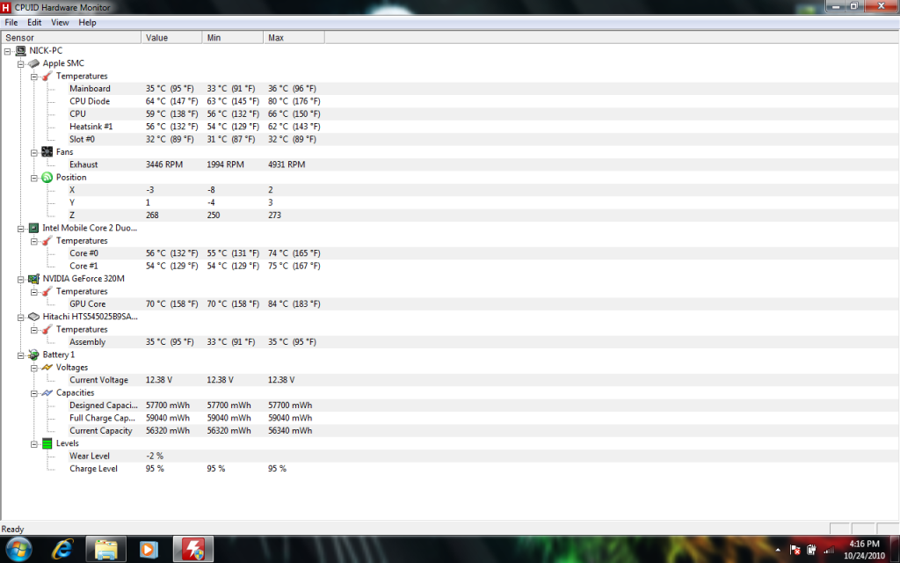The image size is (900, 563).
Task: Click the Hitachi hard drive icon
Action: pyautogui.click(x=34, y=317)
